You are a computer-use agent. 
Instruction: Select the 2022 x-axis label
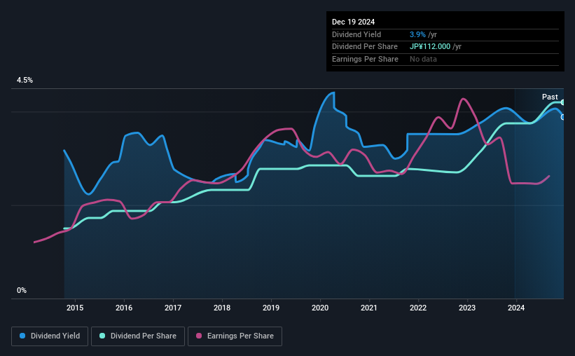[x=418, y=308]
